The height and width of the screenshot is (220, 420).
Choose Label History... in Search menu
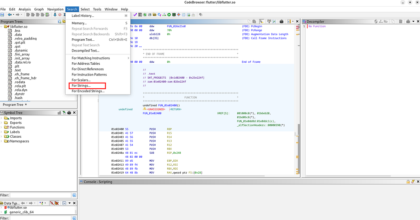click(98, 16)
